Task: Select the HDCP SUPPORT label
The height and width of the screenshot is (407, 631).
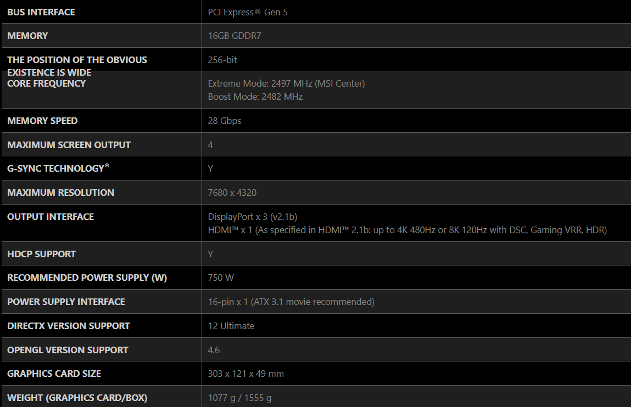Action: 42,254
